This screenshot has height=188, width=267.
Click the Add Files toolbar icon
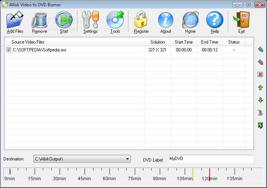pyautogui.click(x=15, y=20)
